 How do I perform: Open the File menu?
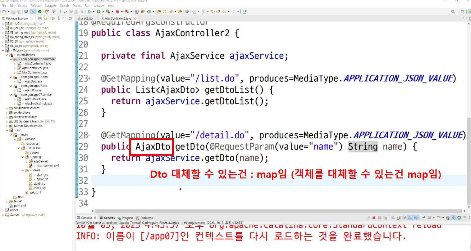(x=4, y=6)
